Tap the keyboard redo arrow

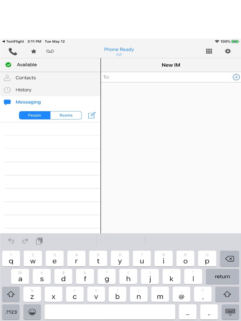click(x=25, y=241)
